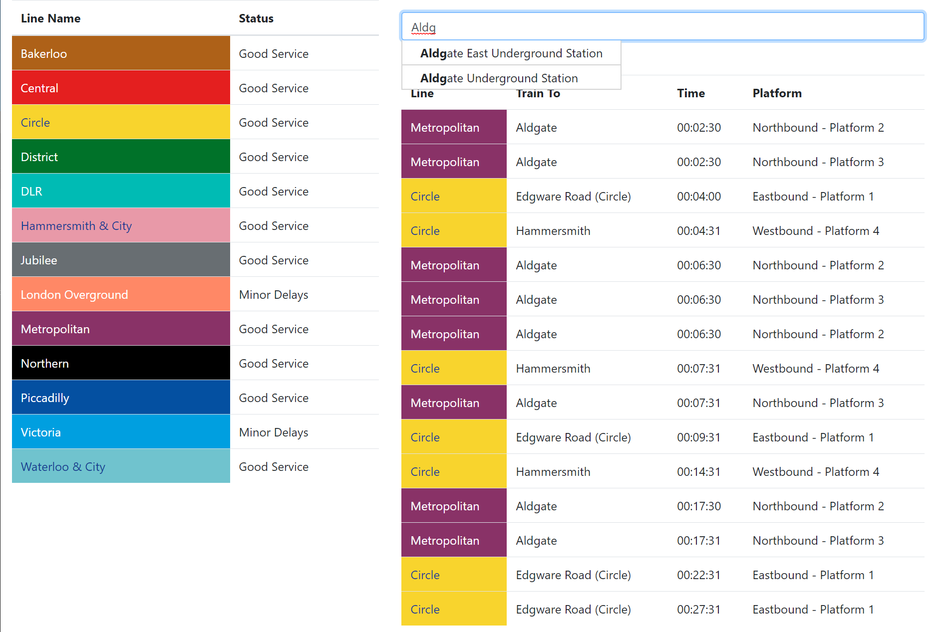The height and width of the screenshot is (632, 951).
Task: Click Metropolitan's Good Service status
Action: coord(274,329)
